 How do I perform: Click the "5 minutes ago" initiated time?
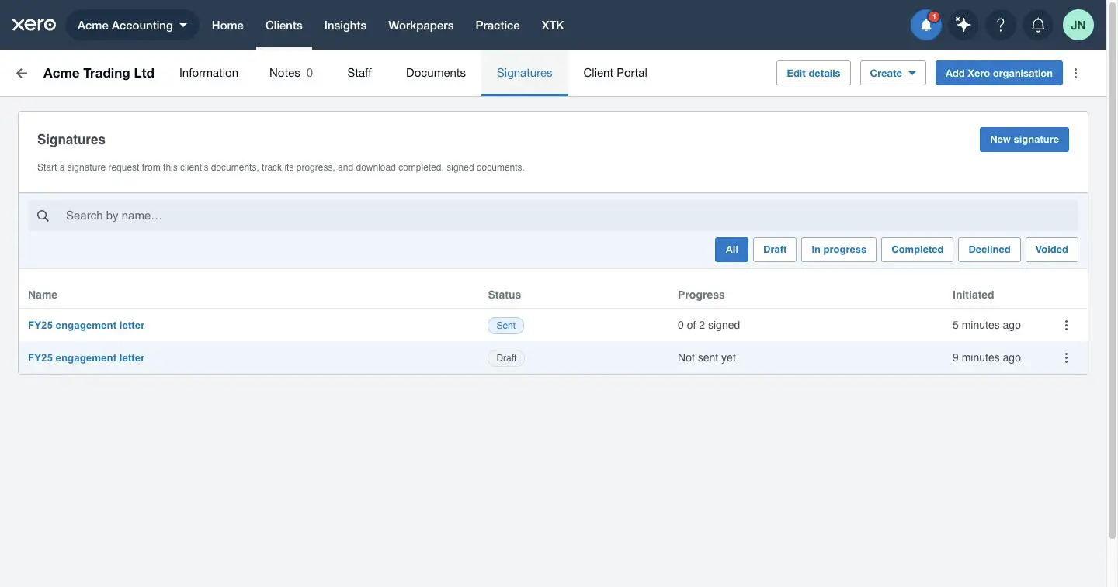pos(987,325)
